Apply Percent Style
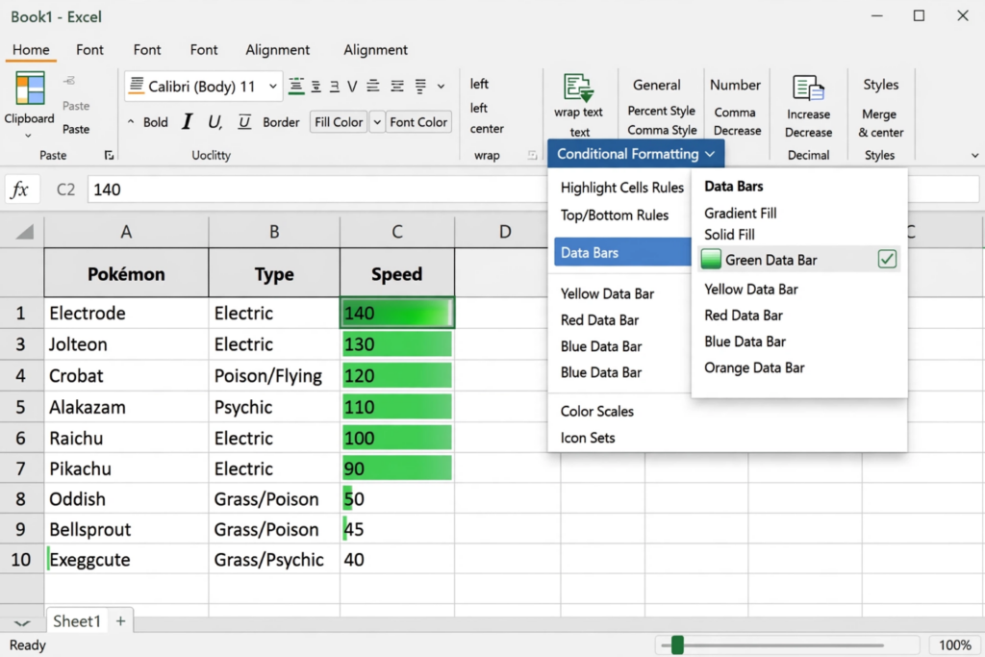 click(661, 111)
